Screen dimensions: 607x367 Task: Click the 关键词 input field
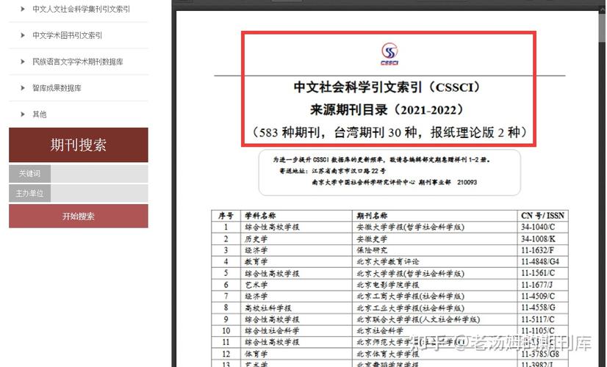(99, 174)
